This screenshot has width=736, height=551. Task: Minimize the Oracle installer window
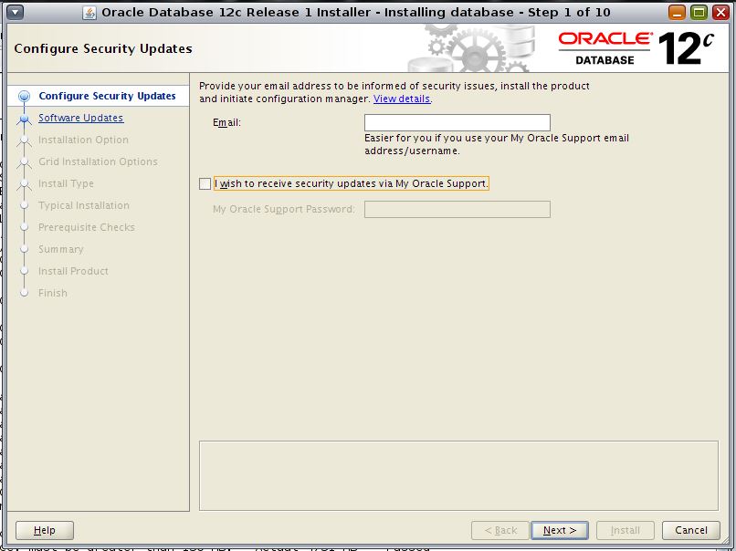tap(677, 12)
